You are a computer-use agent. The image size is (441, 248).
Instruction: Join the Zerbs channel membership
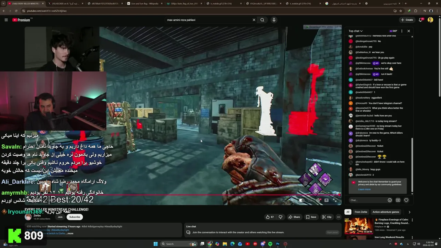pos(60,217)
